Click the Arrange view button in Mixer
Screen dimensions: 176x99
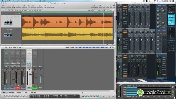[x=72, y=48]
